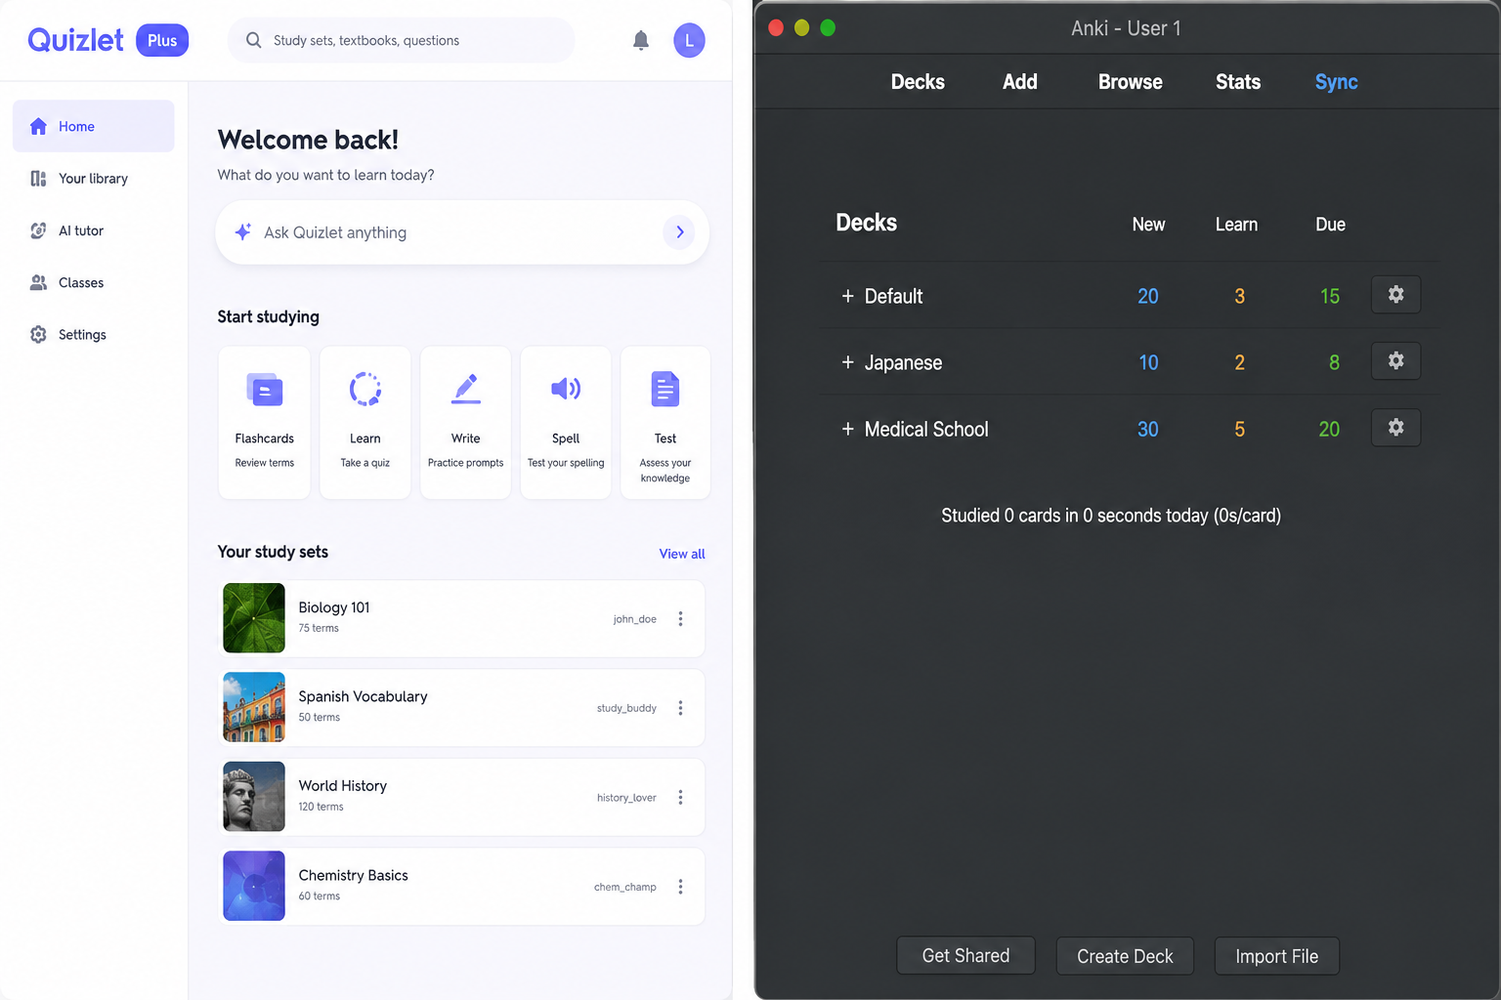Open the user profile avatar L

point(689,40)
